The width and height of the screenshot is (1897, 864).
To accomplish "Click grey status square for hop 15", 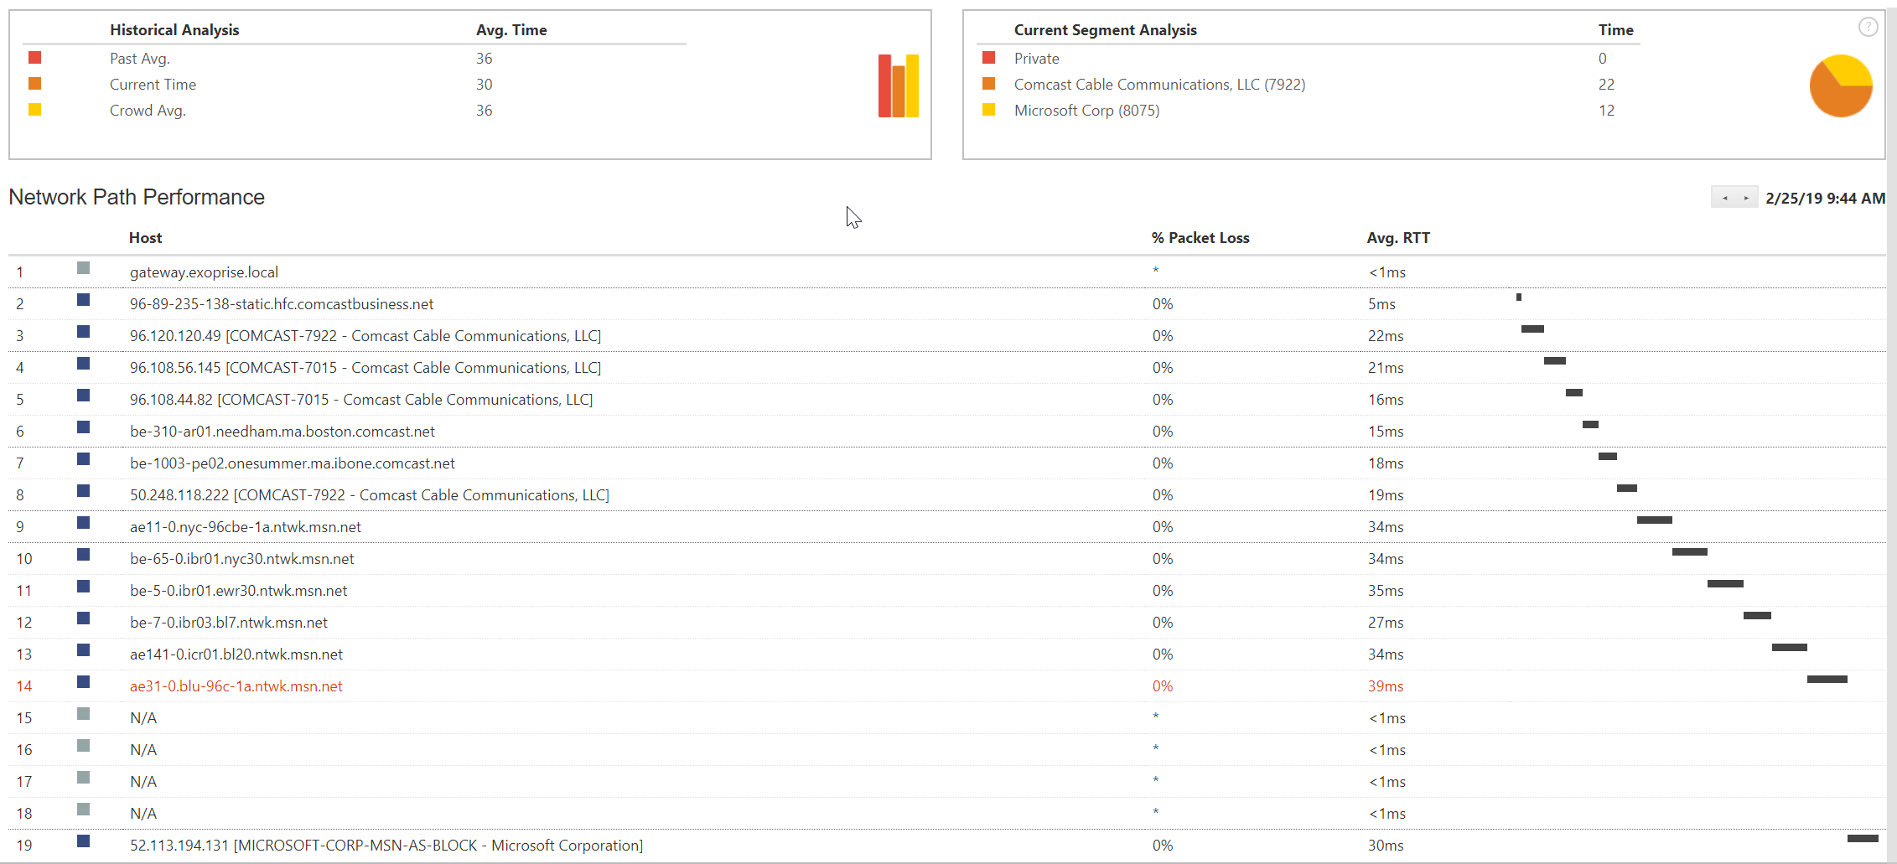I will click(83, 713).
